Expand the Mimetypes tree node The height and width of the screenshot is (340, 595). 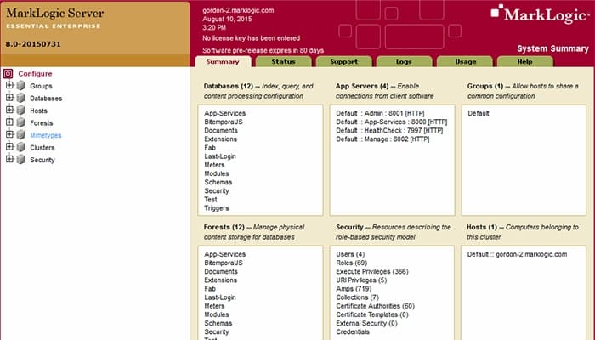(x=9, y=134)
